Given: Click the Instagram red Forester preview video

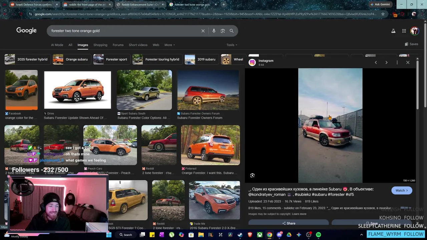Looking at the screenshot, I should point(330,125).
